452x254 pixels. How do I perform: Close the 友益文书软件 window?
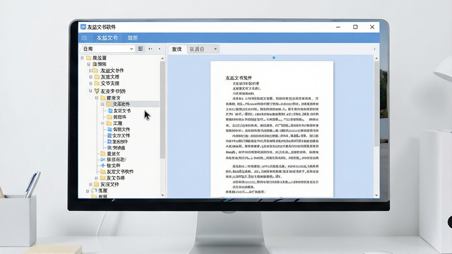[372, 27]
